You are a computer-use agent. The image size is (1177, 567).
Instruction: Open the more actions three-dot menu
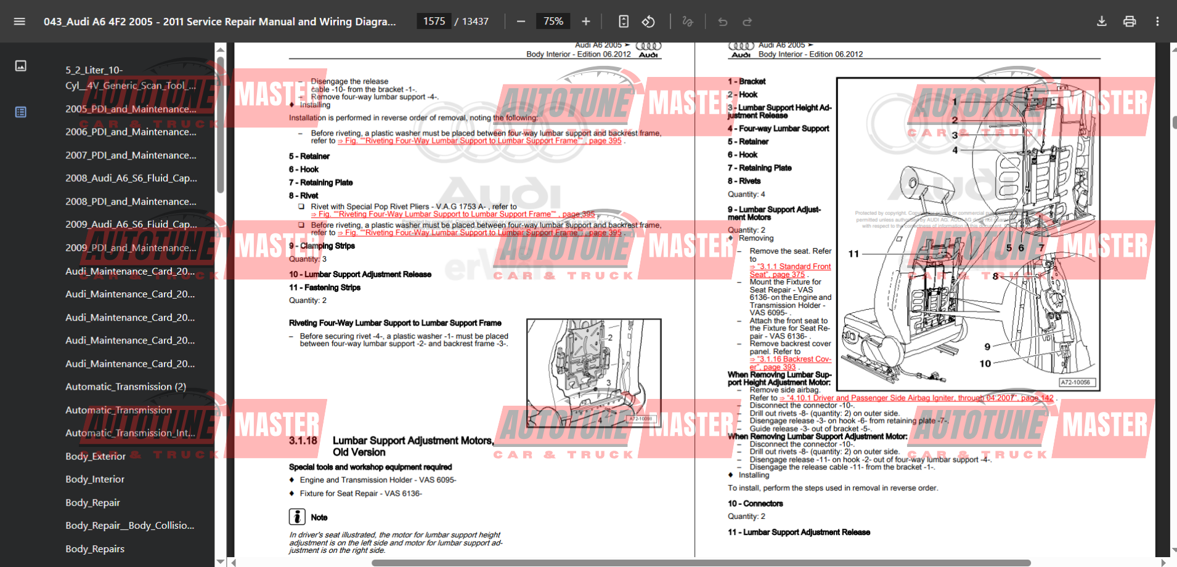pyautogui.click(x=1157, y=22)
